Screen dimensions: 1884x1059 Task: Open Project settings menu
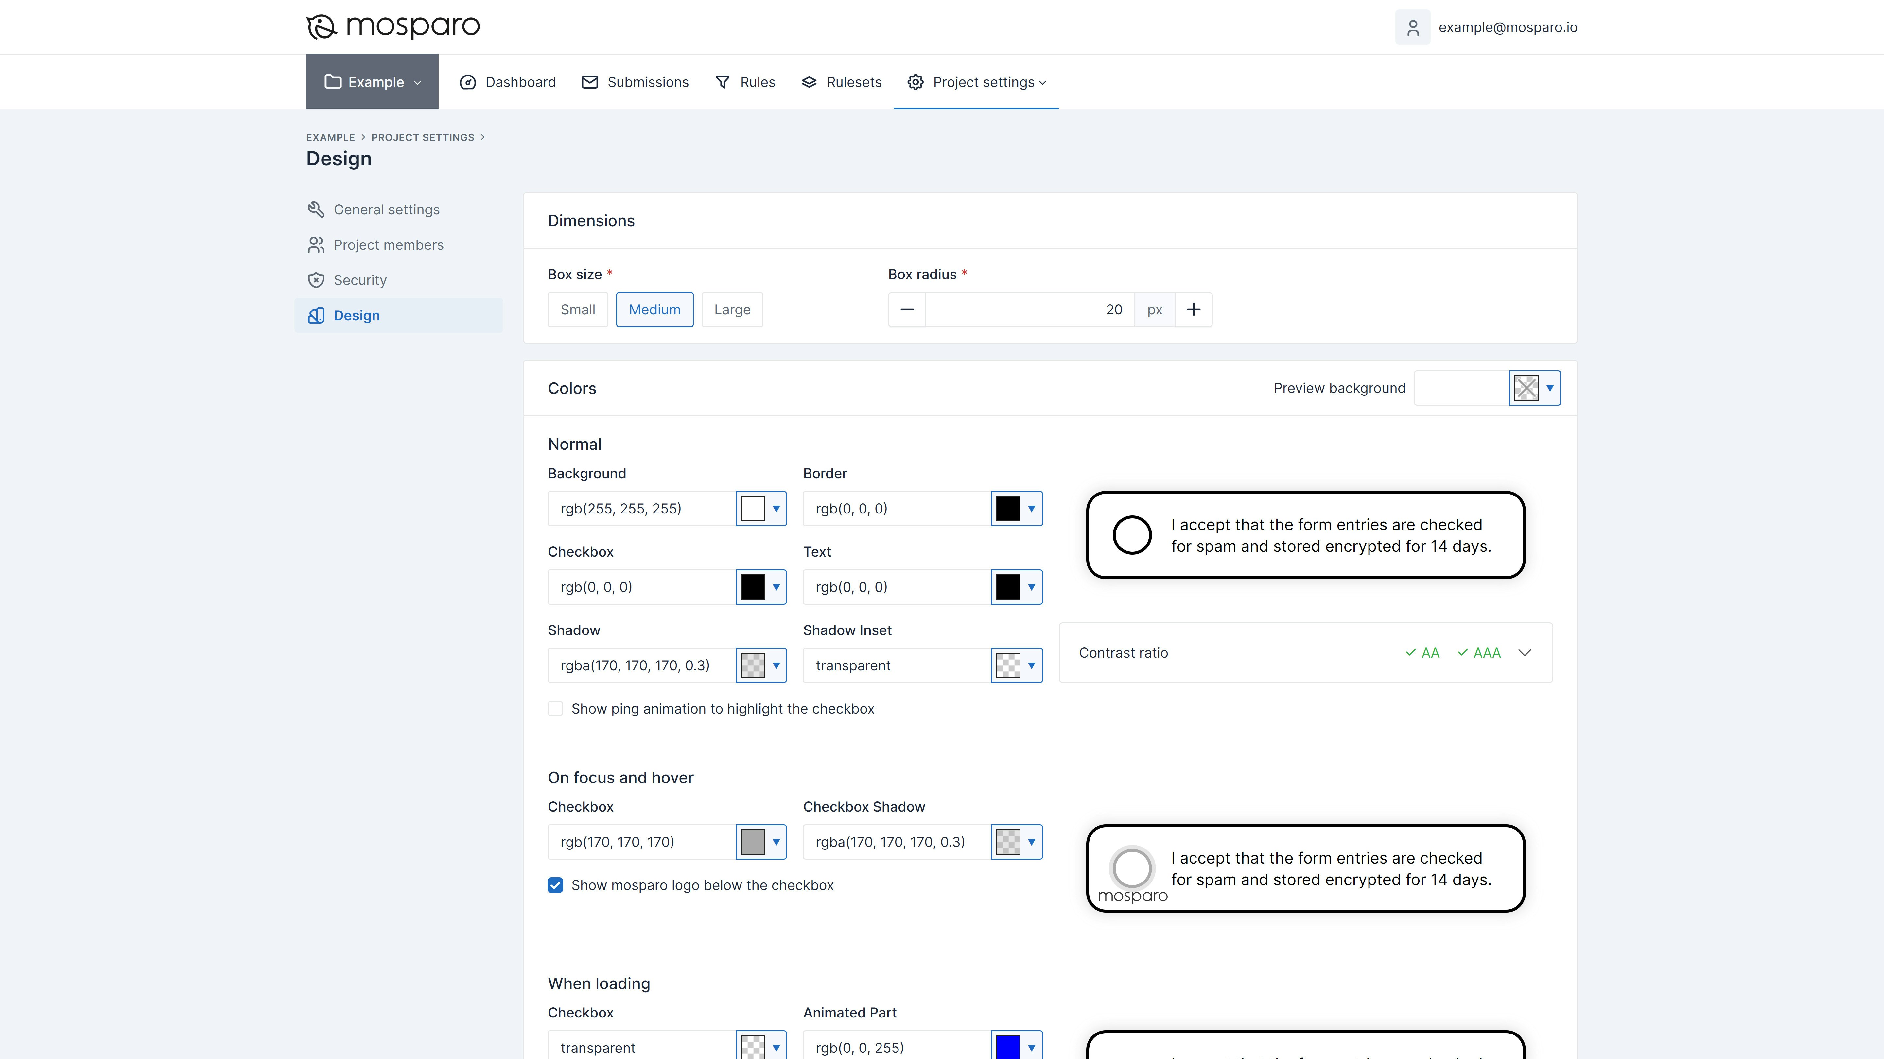click(x=976, y=82)
